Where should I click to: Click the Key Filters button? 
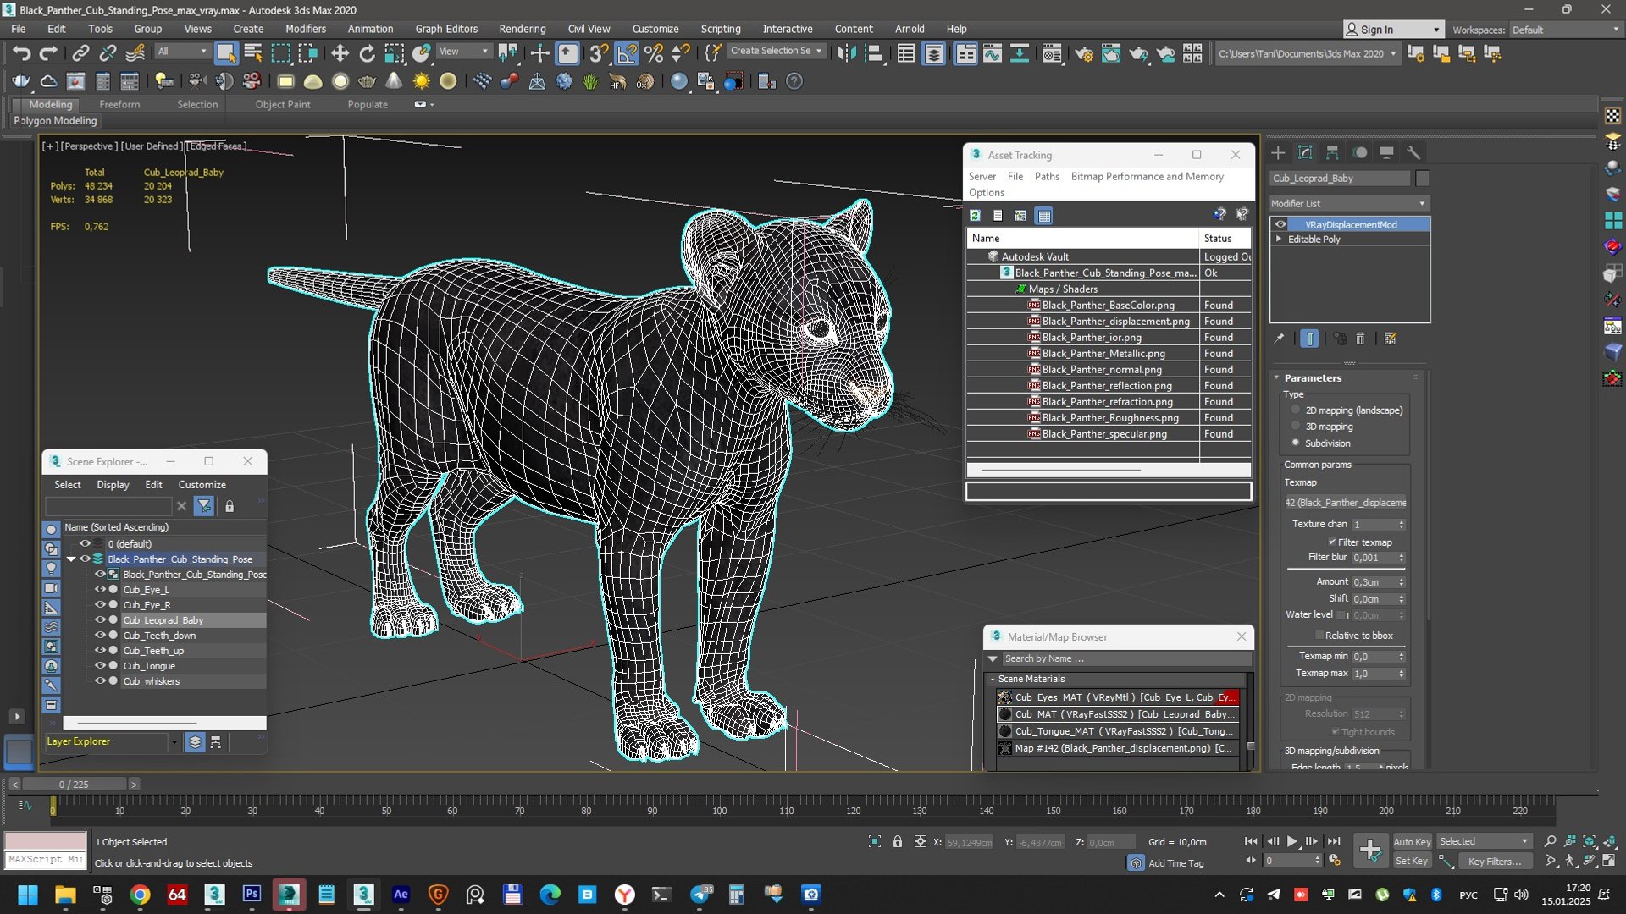click(1494, 862)
